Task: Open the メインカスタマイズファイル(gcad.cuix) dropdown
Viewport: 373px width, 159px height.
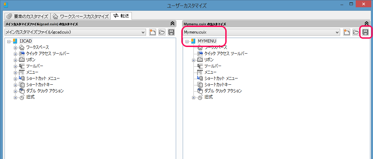Action: (x=75, y=32)
